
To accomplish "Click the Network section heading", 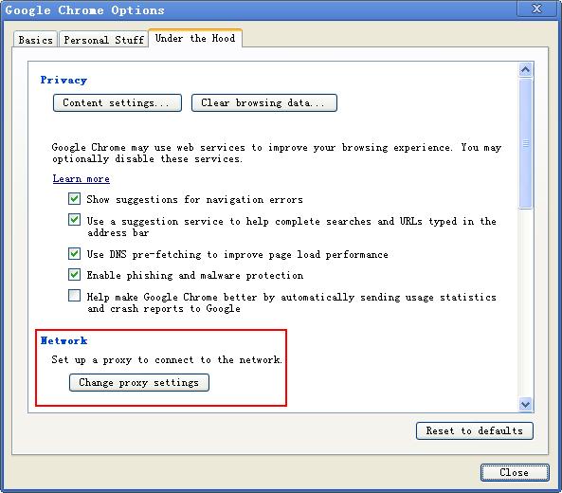I will (x=63, y=340).
